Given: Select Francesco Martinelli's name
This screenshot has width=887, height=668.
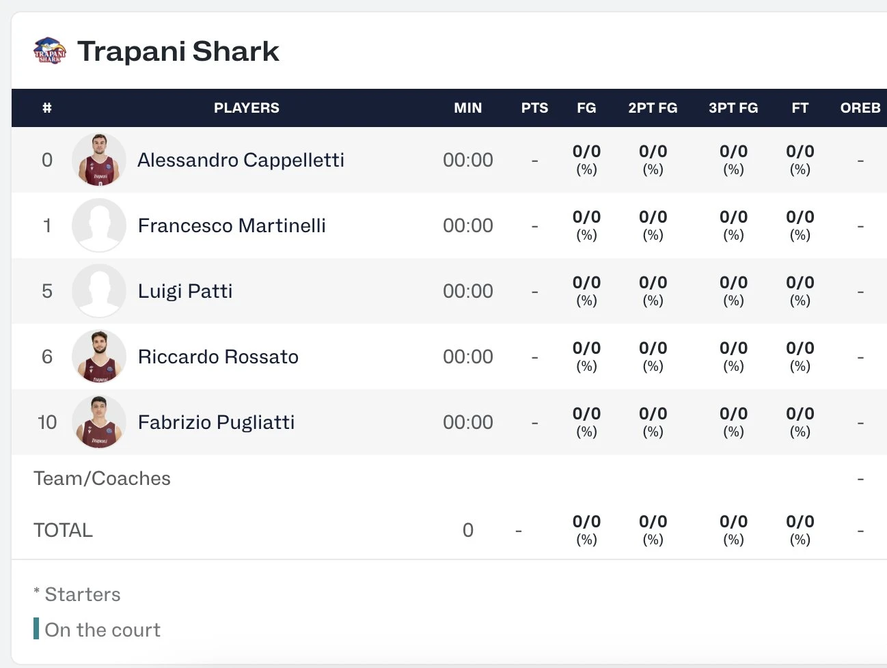Looking at the screenshot, I should pos(232,225).
